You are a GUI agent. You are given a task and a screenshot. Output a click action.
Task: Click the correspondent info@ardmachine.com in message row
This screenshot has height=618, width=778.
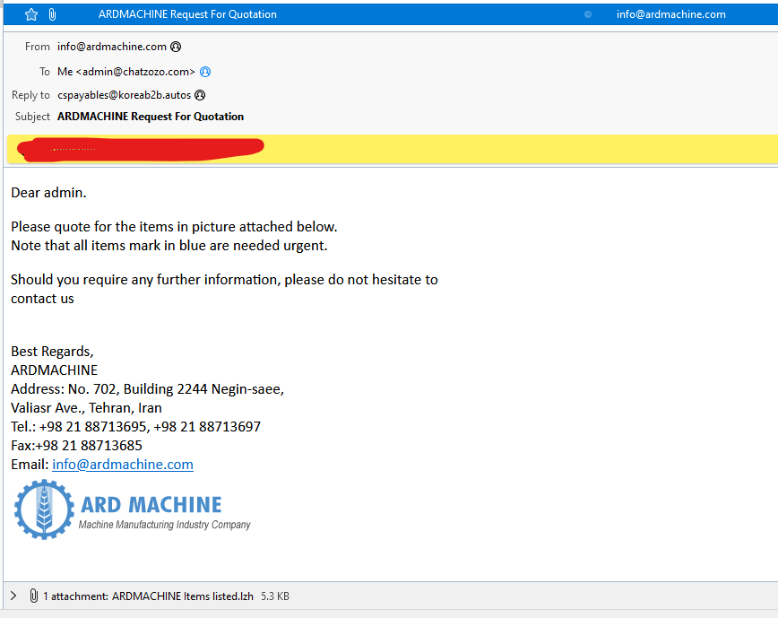click(x=670, y=14)
